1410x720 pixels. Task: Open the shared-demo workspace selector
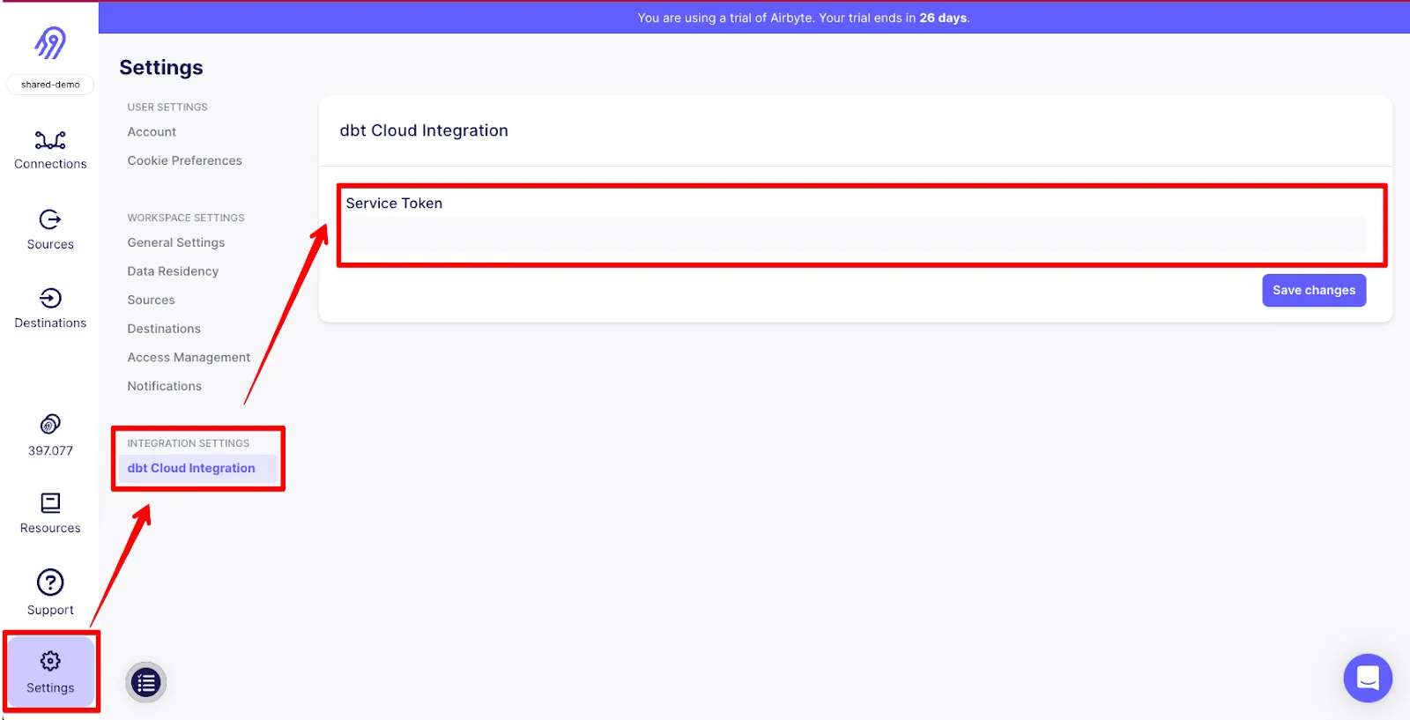50,85
